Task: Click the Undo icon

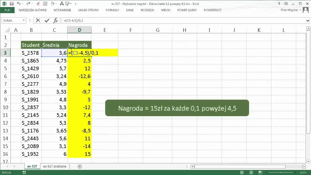Action: (18, 3)
